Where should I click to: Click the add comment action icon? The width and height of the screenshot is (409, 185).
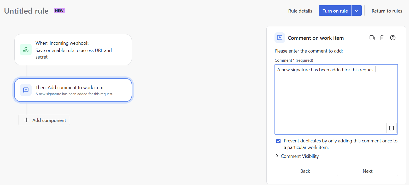26,90
